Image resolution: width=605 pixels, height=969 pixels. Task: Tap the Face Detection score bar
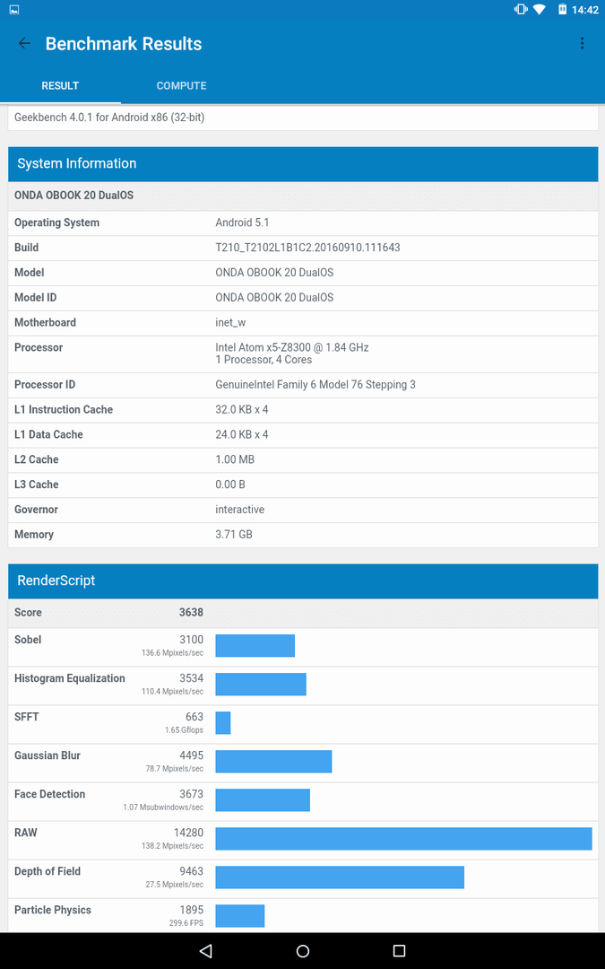pos(263,800)
